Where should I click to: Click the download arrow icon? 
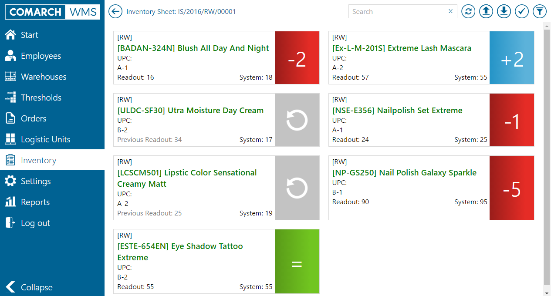[x=504, y=11]
